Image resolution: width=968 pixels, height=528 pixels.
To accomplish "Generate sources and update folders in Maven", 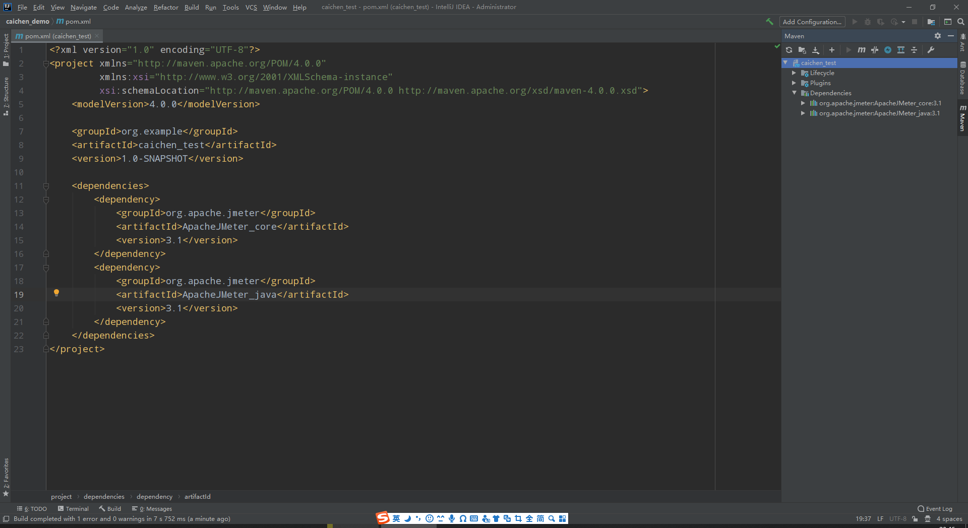I will pyautogui.click(x=802, y=50).
